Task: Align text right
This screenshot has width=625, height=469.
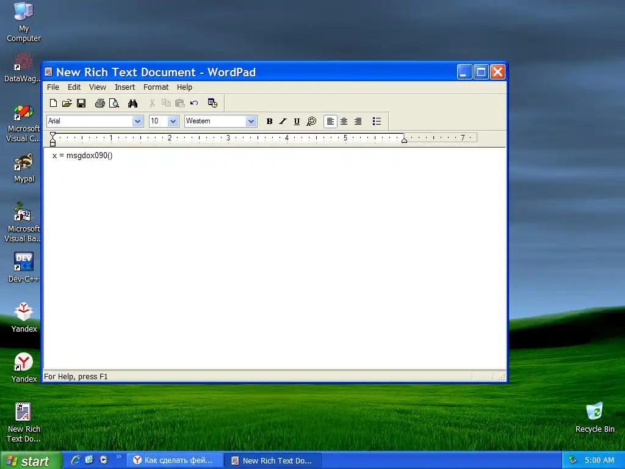Action: pyautogui.click(x=358, y=122)
